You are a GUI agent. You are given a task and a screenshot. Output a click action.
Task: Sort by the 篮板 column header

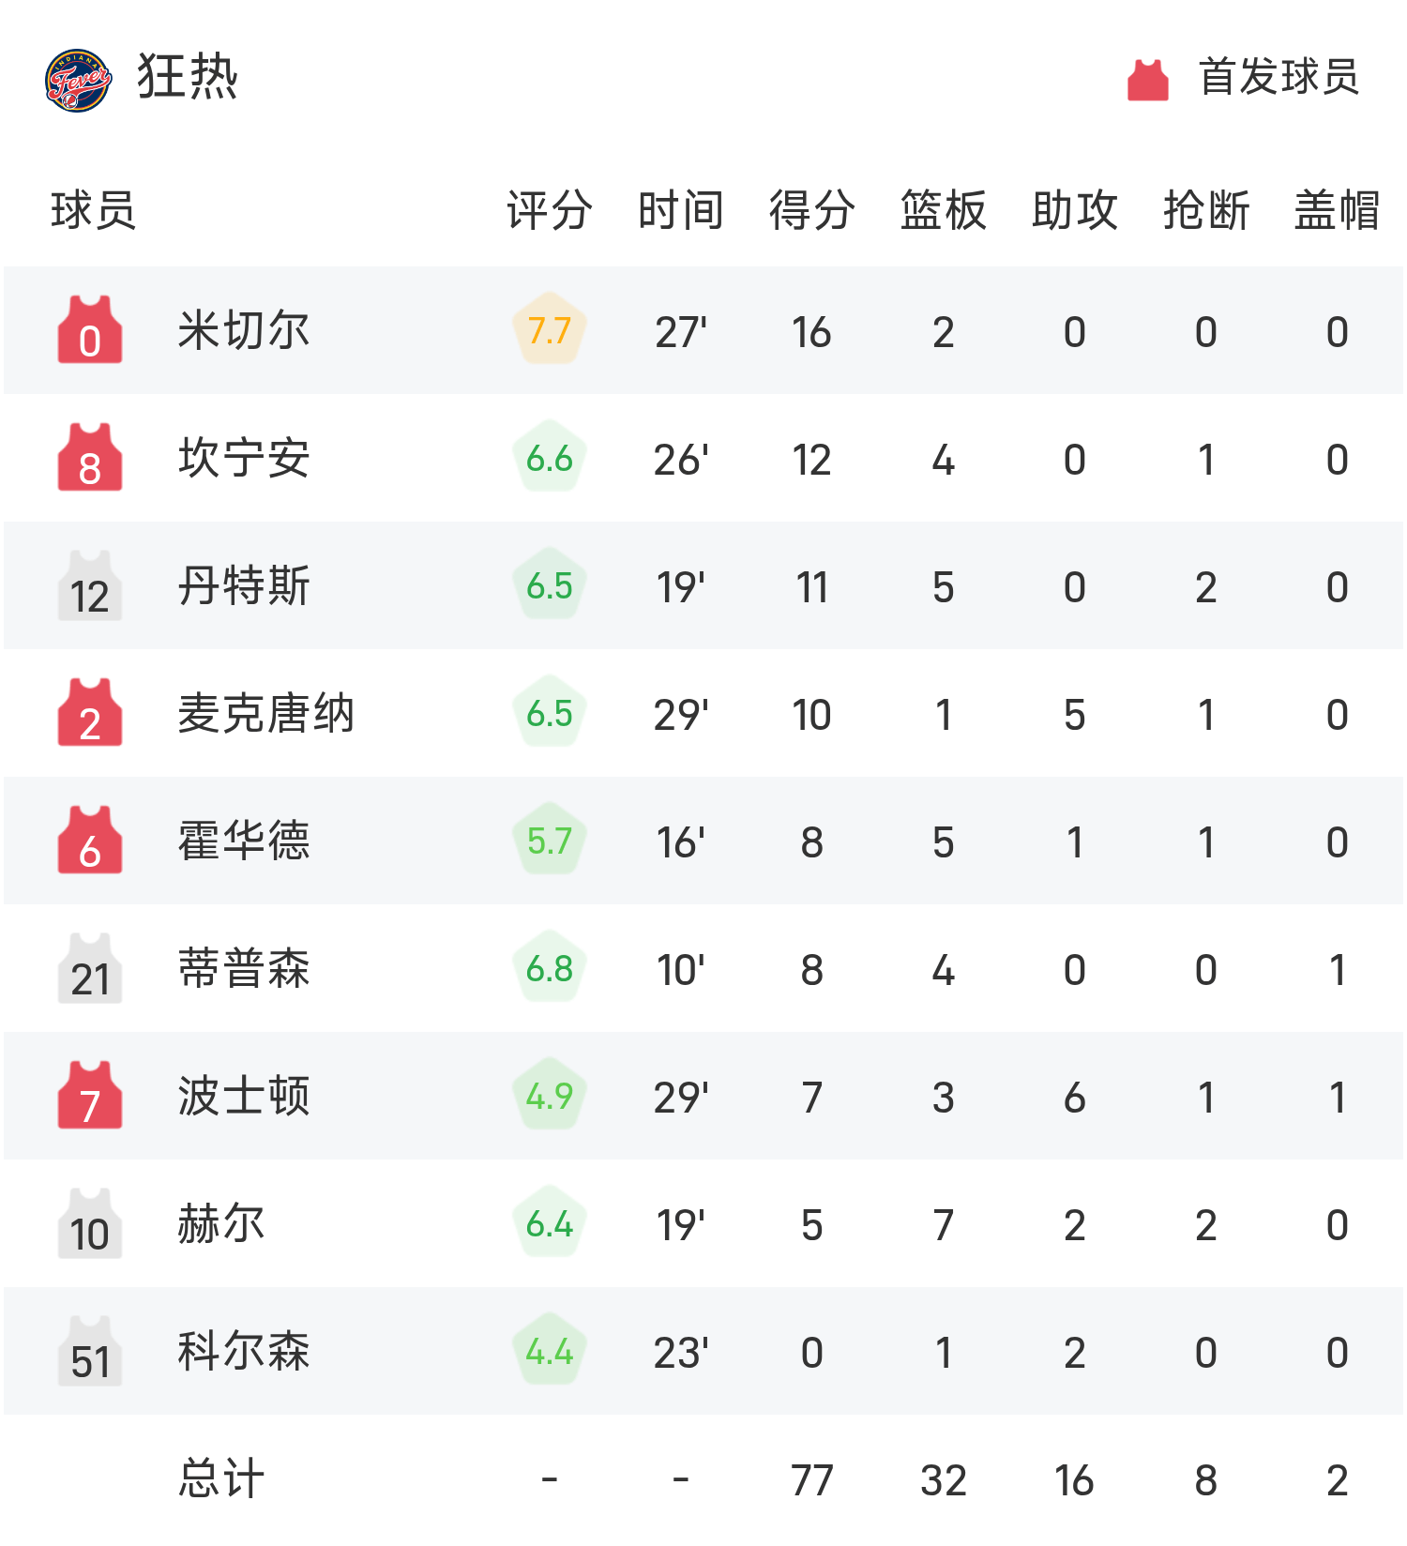(944, 210)
